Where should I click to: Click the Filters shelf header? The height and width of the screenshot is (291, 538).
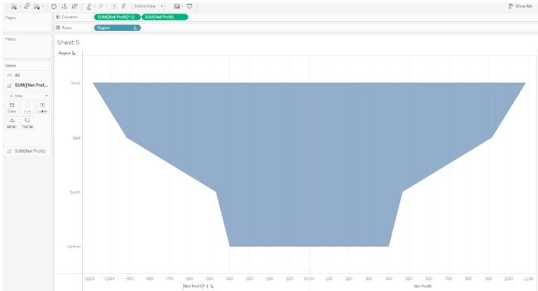pos(11,39)
